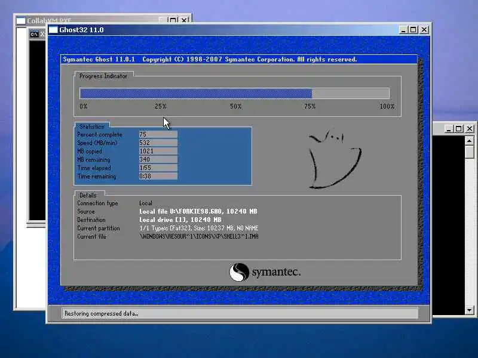The image size is (478, 358).
Task: Click scroll up arrow in right console window
Action: (470, 141)
